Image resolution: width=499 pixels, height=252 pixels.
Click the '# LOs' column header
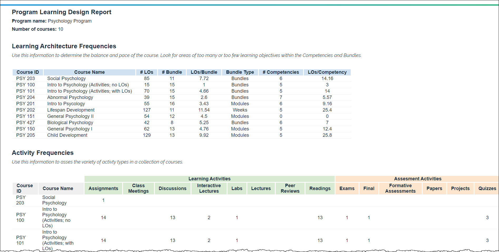coord(146,72)
